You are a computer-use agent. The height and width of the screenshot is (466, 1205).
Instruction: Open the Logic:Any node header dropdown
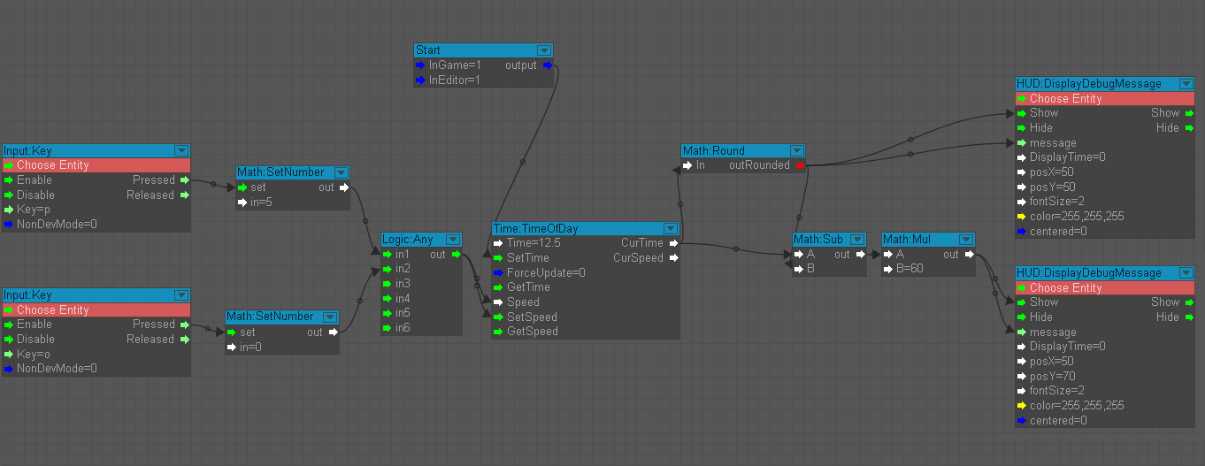(454, 240)
